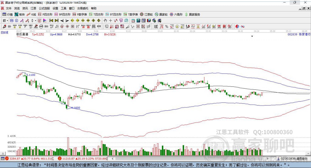This screenshot has height=168, width=311.
Task: Open the 江恩轮 Gann wheel
Action: click(146, 15)
